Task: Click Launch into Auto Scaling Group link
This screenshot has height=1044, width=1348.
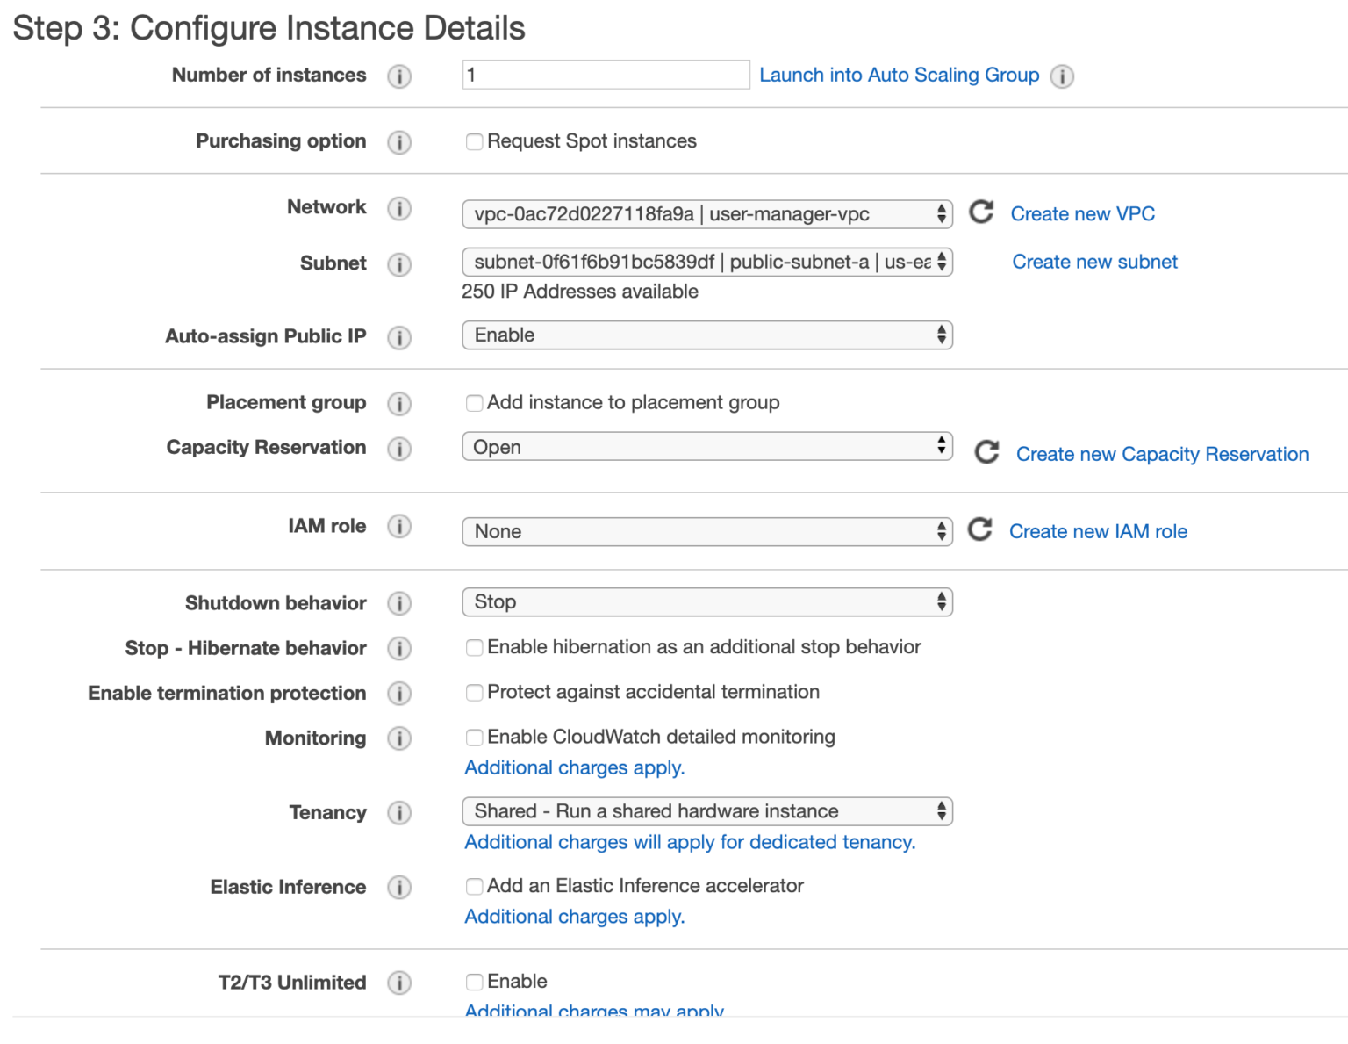Action: click(x=899, y=76)
